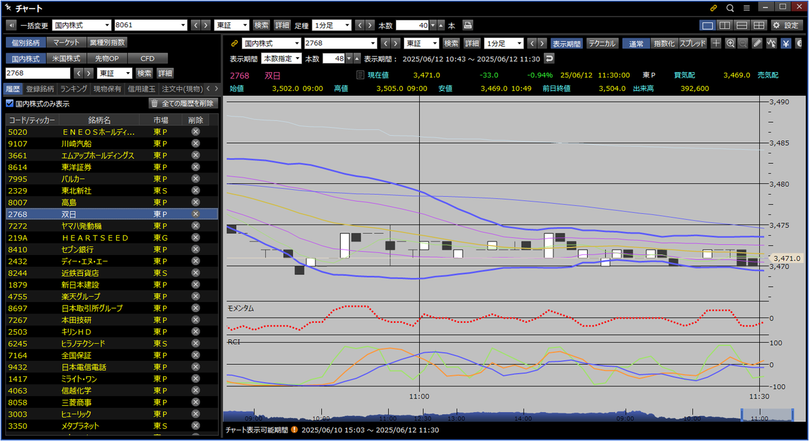
Task: Delete the 楽天グループ history entry
Action: point(196,296)
